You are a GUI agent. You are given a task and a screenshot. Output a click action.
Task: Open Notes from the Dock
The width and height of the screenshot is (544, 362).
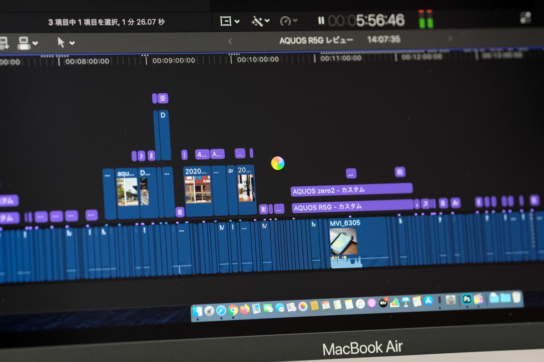(349, 304)
